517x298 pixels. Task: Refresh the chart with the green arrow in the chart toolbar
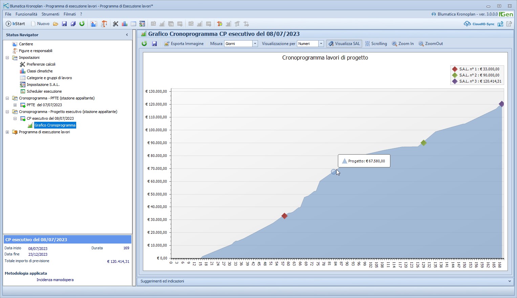click(x=144, y=44)
